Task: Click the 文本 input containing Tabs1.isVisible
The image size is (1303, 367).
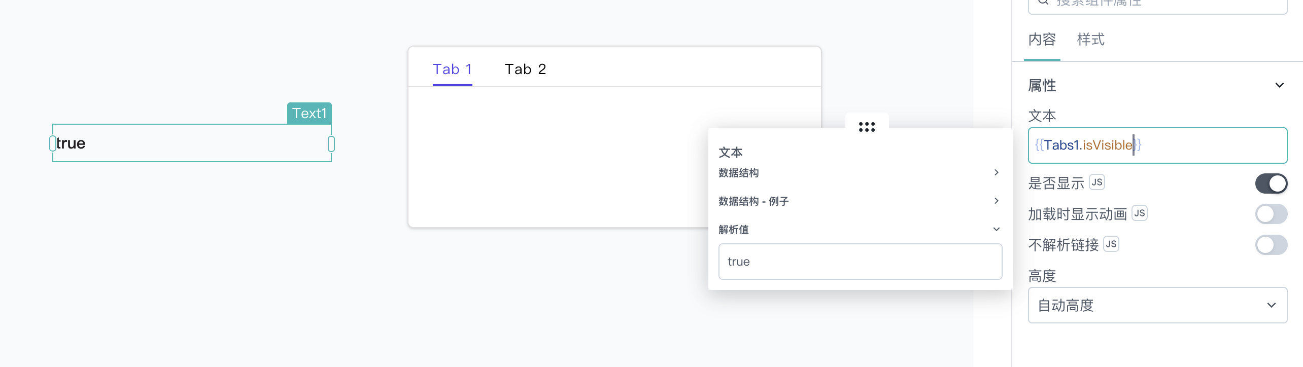Action: pyautogui.click(x=1157, y=145)
